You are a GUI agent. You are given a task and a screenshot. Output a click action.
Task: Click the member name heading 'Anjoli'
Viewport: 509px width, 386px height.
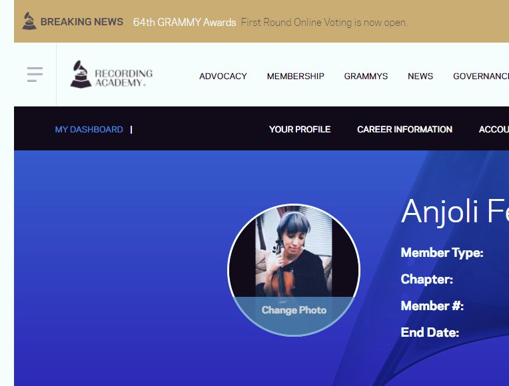[x=439, y=212]
